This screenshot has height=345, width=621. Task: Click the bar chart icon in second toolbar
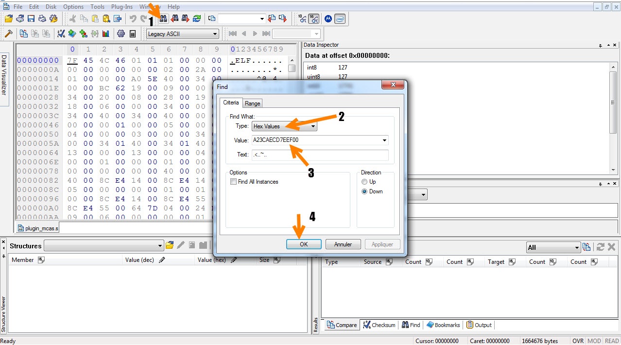pos(105,34)
